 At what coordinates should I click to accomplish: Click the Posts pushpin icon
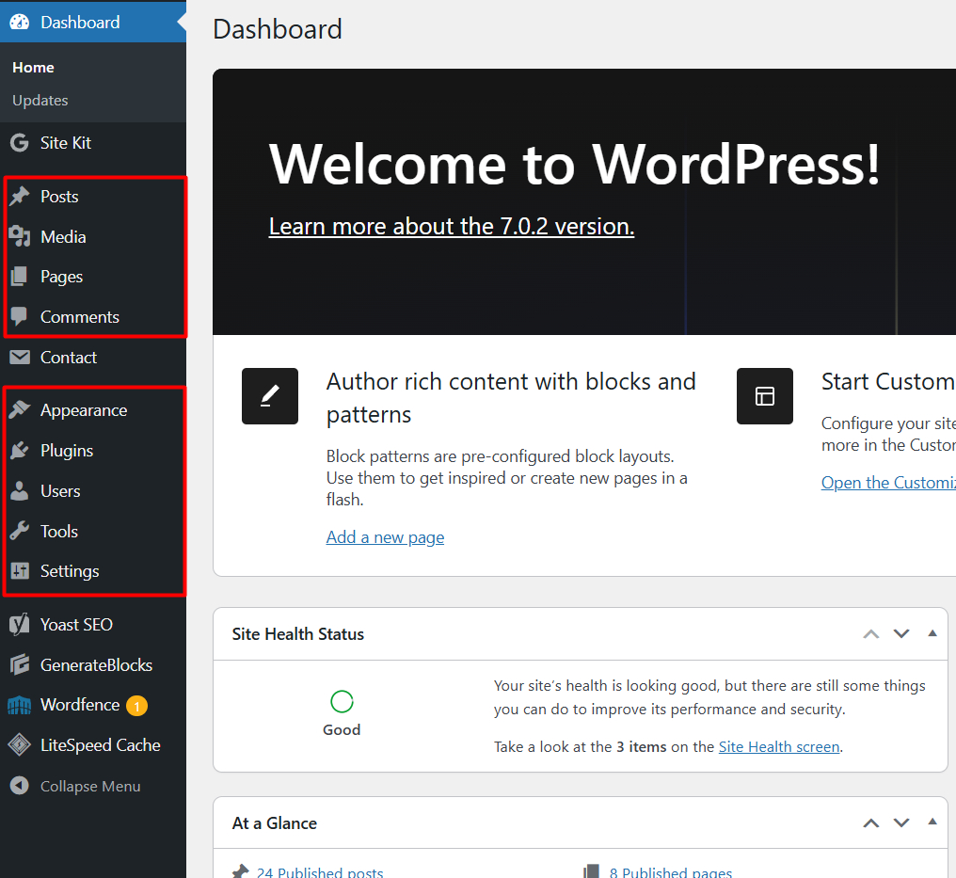(x=20, y=197)
